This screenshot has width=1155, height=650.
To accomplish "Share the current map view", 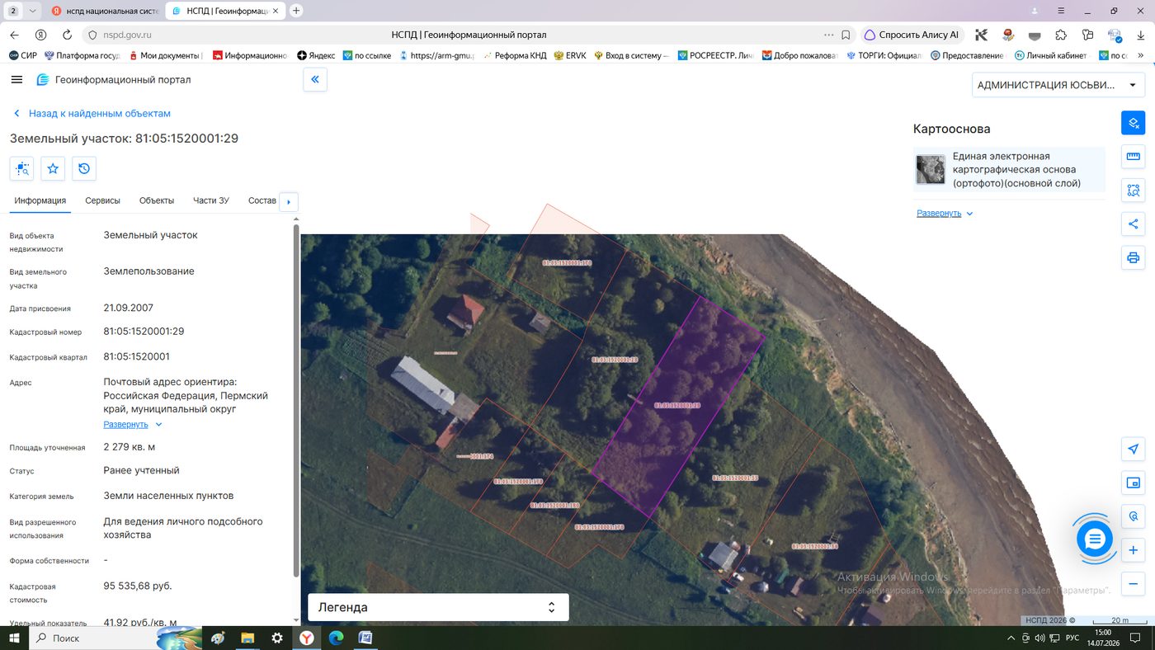I will [x=1134, y=224].
